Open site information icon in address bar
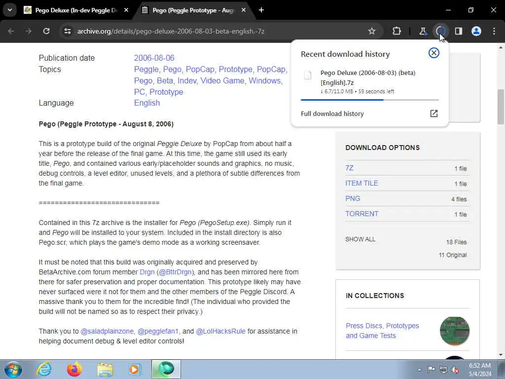Image resolution: width=505 pixels, height=379 pixels. [x=67, y=31]
